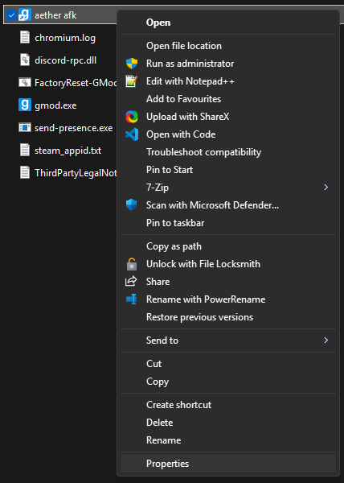Select Copy in the context menu
This screenshot has height=483, width=344.
(228, 382)
